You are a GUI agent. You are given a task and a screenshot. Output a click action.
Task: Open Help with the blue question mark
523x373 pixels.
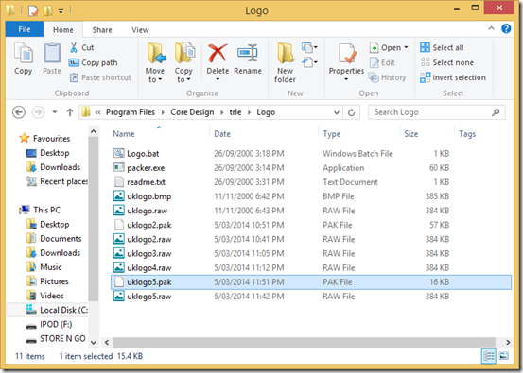click(x=506, y=28)
